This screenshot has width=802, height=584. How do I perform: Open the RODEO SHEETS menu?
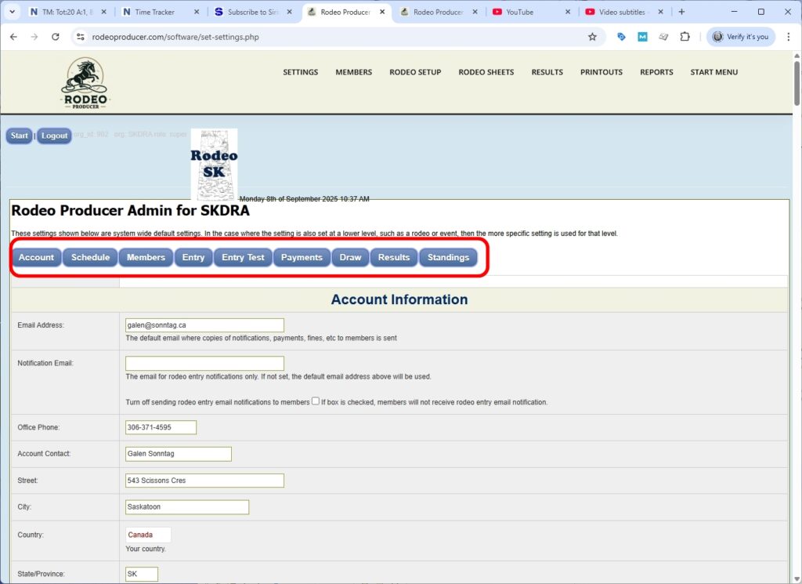coord(486,71)
